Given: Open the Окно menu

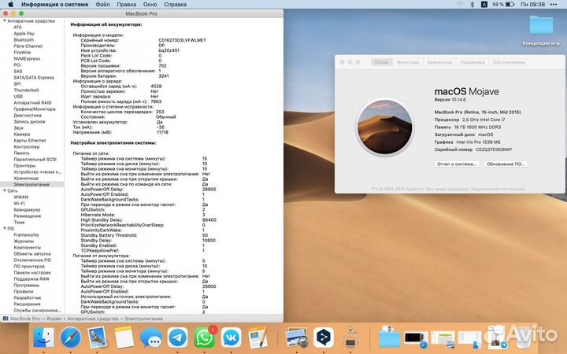Looking at the screenshot, I should point(150,5).
